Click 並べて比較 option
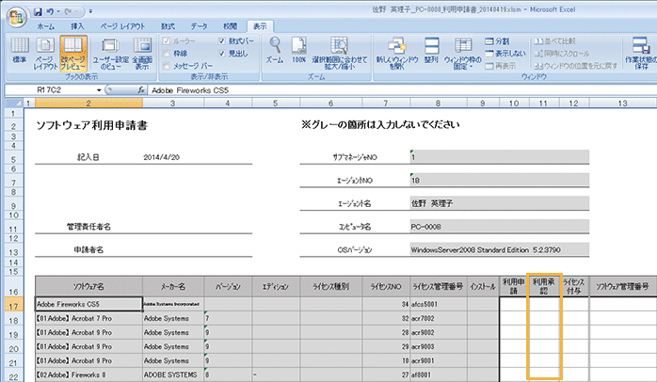 coord(555,41)
